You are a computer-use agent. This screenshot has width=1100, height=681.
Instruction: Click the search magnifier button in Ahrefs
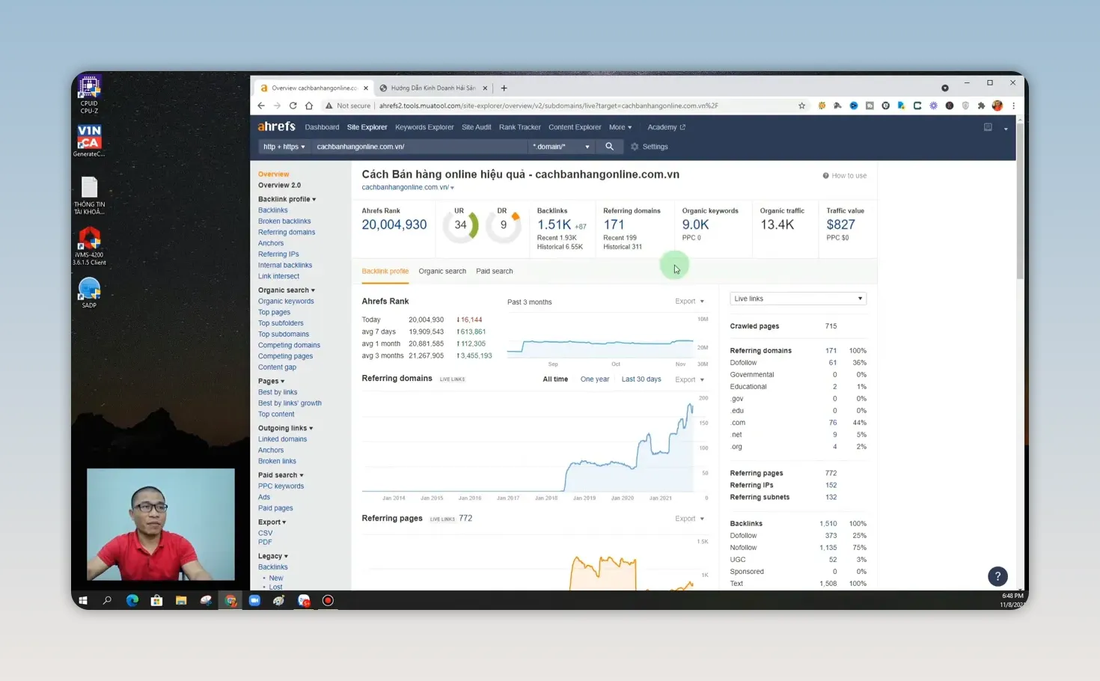click(x=609, y=147)
